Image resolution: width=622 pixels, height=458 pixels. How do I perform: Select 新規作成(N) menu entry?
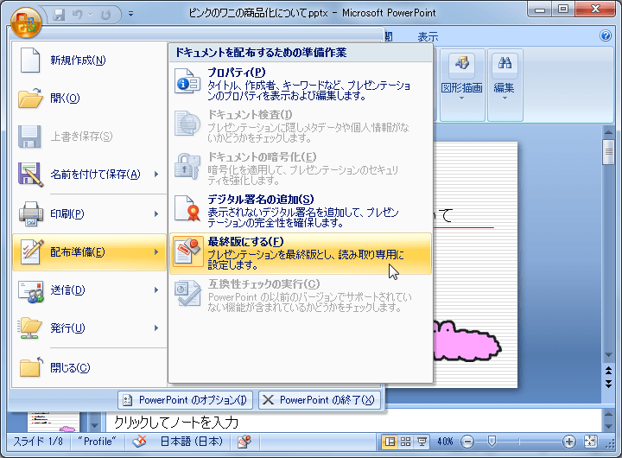(90, 60)
